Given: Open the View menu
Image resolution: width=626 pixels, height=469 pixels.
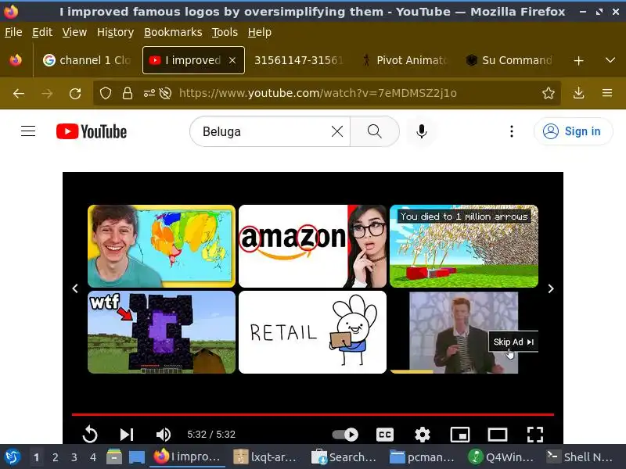Looking at the screenshot, I should pyautogui.click(x=74, y=32).
